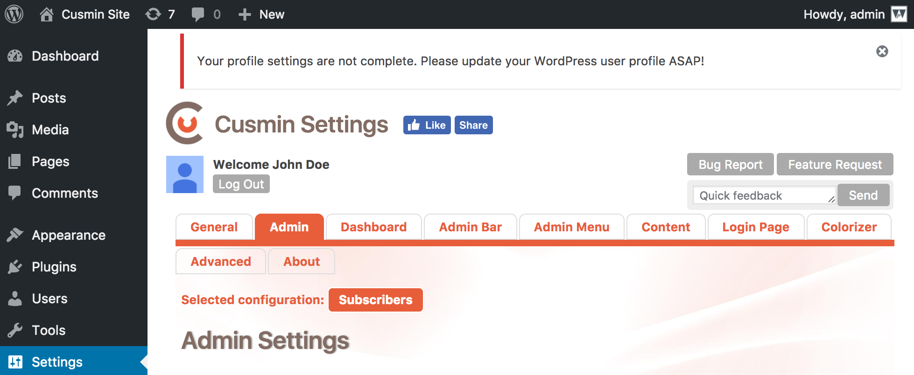Image resolution: width=914 pixels, height=375 pixels.
Task: Open the Dashboard settings tab
Action: pyautogui.click(x=374, y=227)
